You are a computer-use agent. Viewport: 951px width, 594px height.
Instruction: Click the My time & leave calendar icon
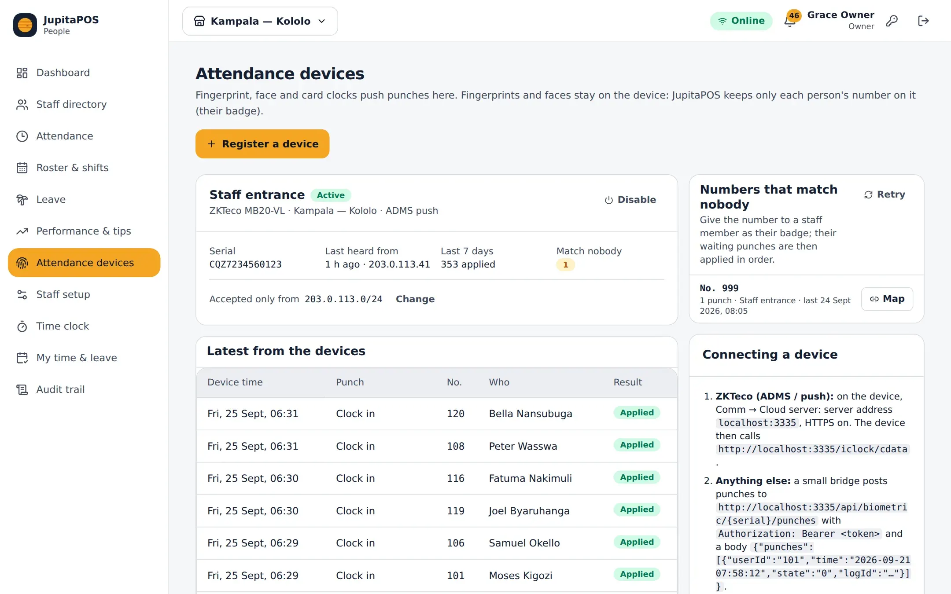[22, 358]
